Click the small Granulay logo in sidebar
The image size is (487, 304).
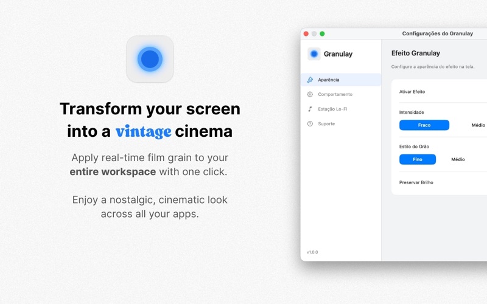coord(314,54)
